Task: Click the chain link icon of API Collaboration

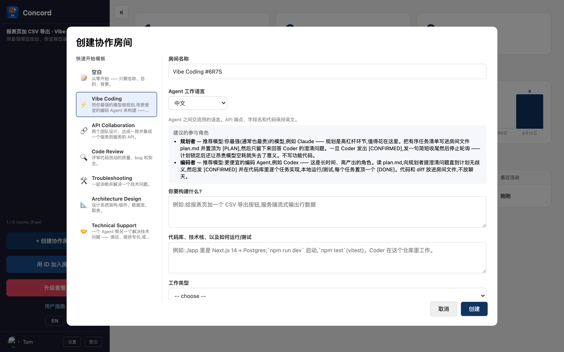Action: pyautogui.click(x=84, y=131)
